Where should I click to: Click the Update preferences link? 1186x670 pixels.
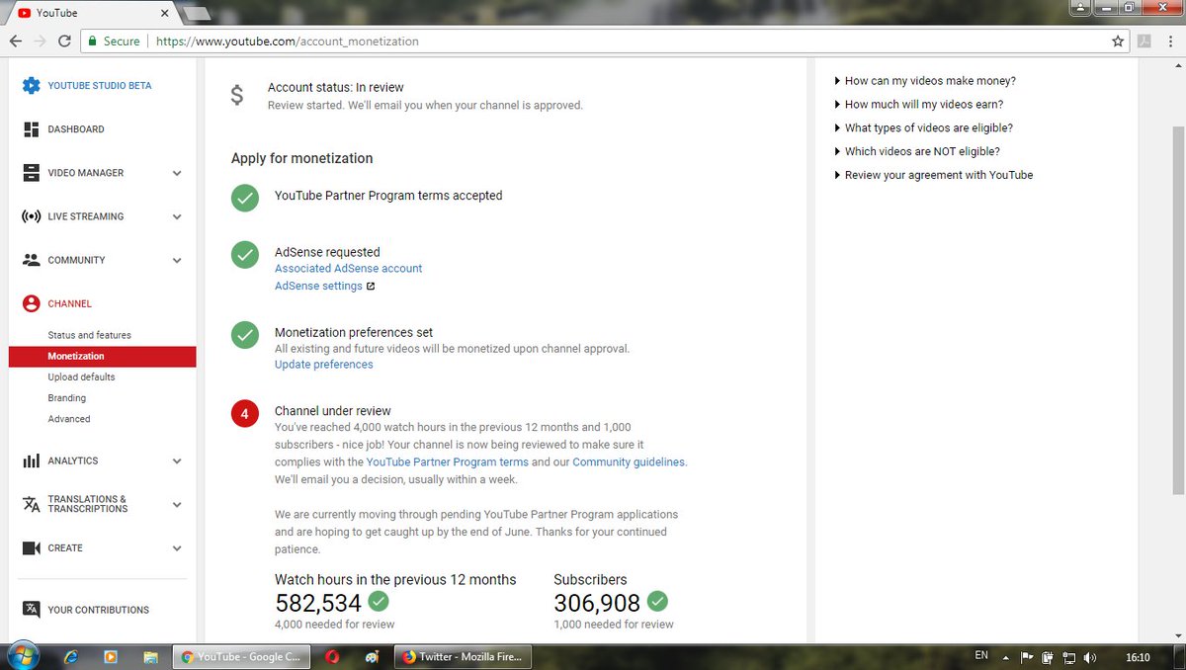[x=324, y=365]
